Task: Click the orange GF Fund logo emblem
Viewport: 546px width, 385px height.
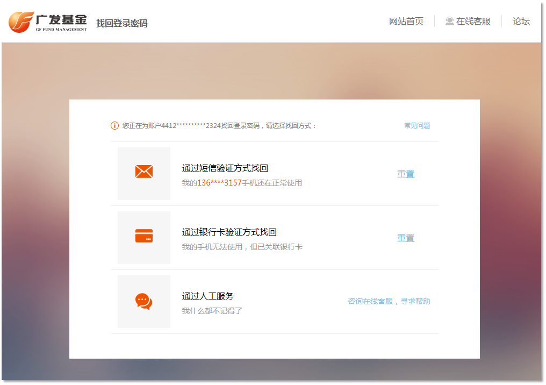Action: click(21, 22)
